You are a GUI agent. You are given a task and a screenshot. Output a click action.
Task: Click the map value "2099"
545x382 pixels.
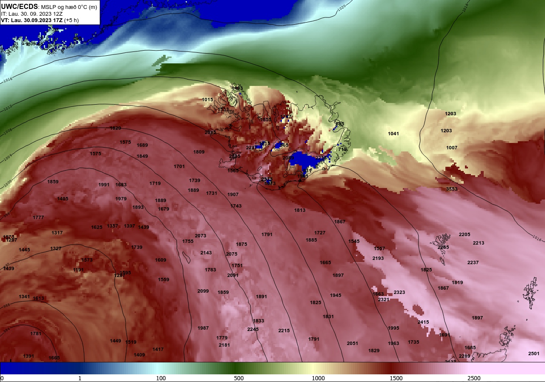(203, 291)
